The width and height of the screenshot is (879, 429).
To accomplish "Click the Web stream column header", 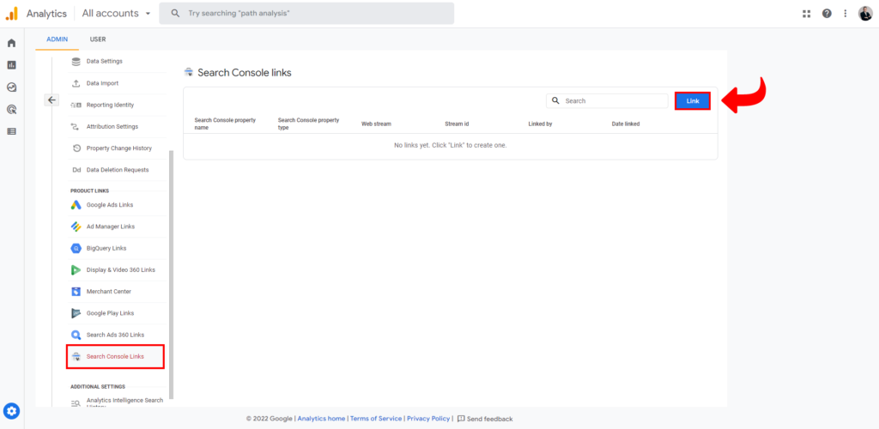I will (376, 124).
